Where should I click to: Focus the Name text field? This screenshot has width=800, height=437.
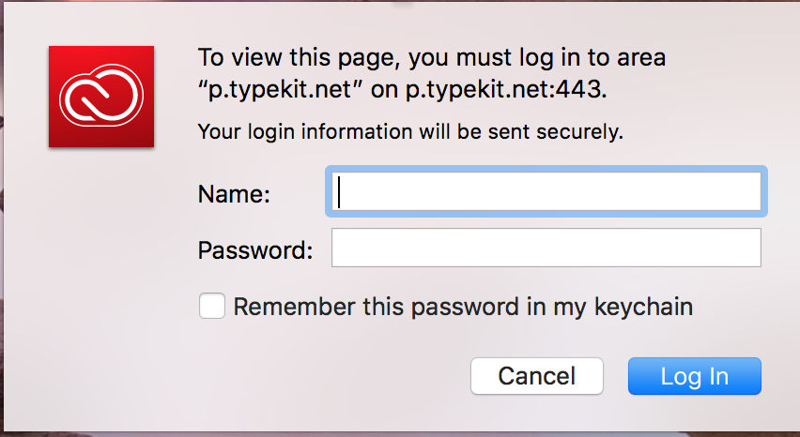[546, 191]
